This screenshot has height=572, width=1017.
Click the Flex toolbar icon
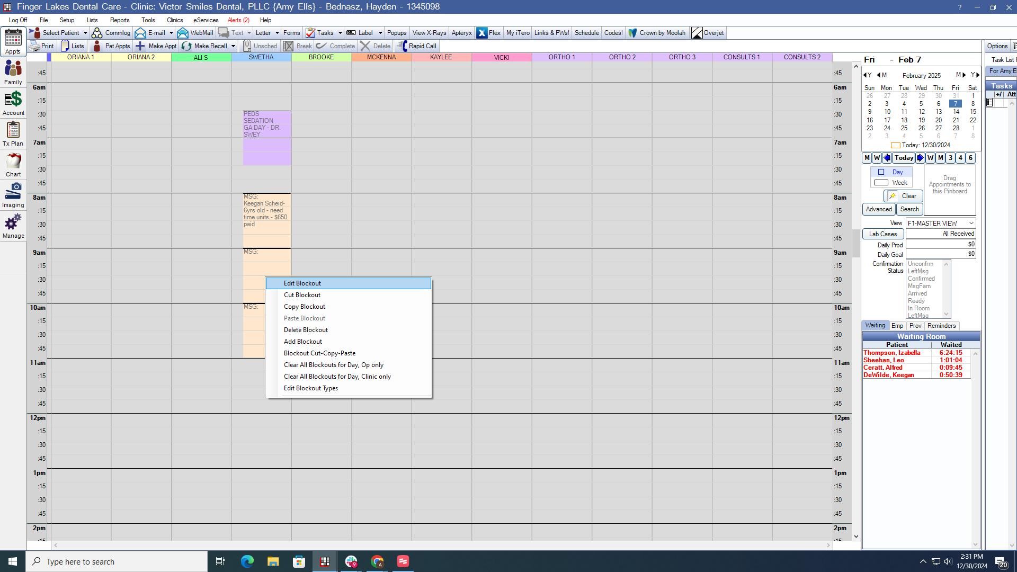[x=481, y=33]
